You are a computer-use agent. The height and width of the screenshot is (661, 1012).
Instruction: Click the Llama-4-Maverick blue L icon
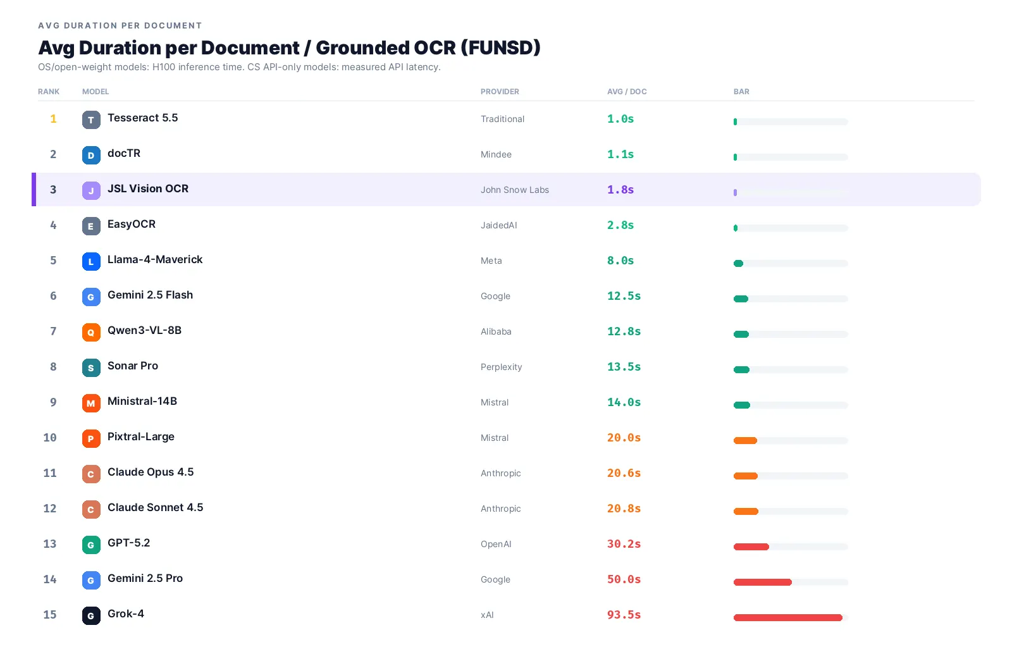click(x=91, y=261)
